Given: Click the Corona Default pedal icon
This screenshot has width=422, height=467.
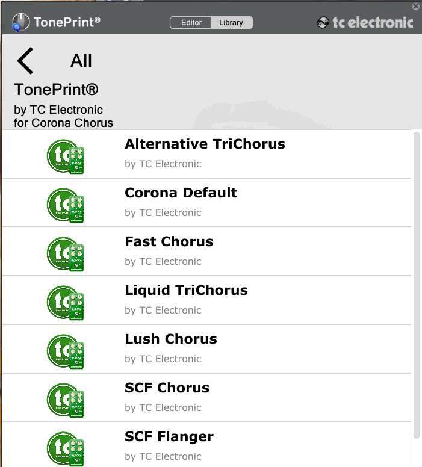Looking at the screenshot, I should click(65, 204).
